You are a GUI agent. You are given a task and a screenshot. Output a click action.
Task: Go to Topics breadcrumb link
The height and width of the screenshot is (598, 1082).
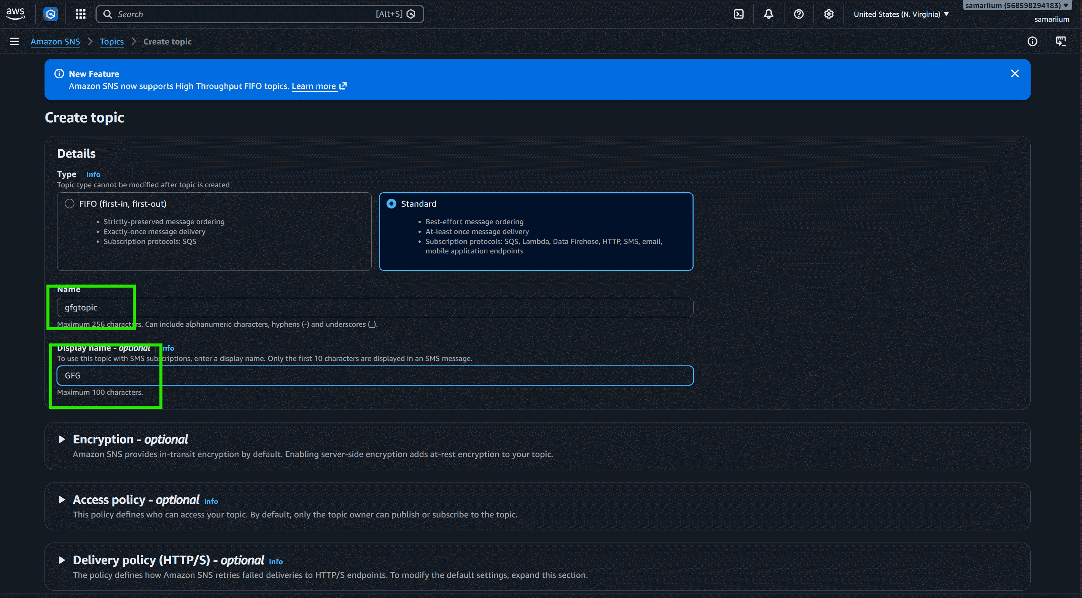[112, 41]
